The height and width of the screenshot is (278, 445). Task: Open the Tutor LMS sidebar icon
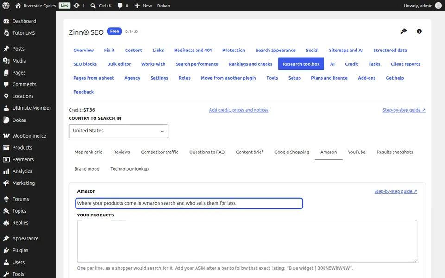(x=6, y=33)
